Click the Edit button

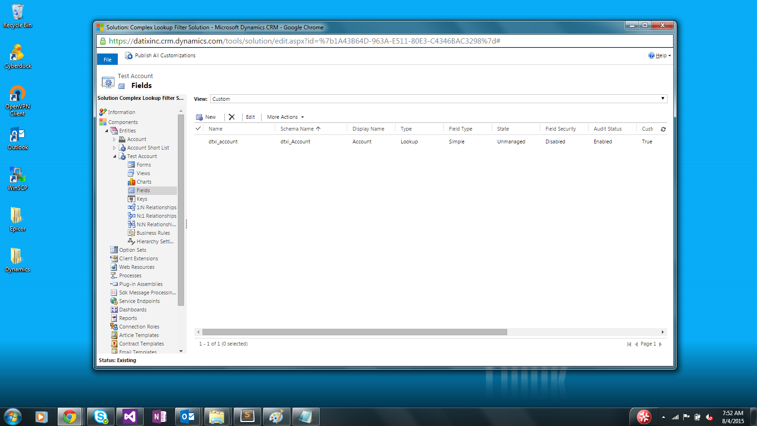pos(250,117)
